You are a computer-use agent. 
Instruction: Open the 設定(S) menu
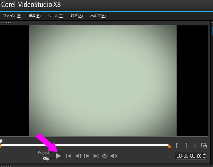(77, 16)
